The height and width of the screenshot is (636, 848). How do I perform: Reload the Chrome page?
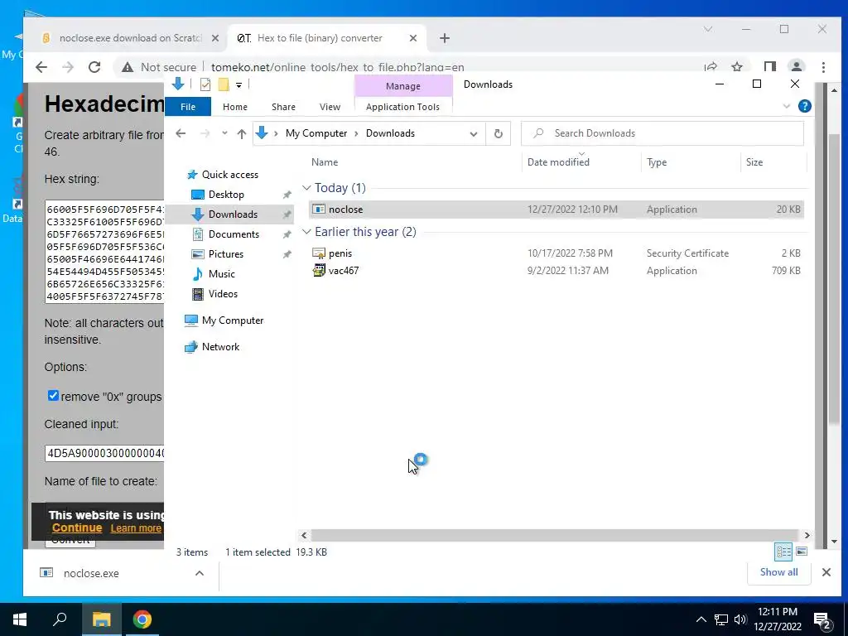pyautogui.click(x=94, y=67)
